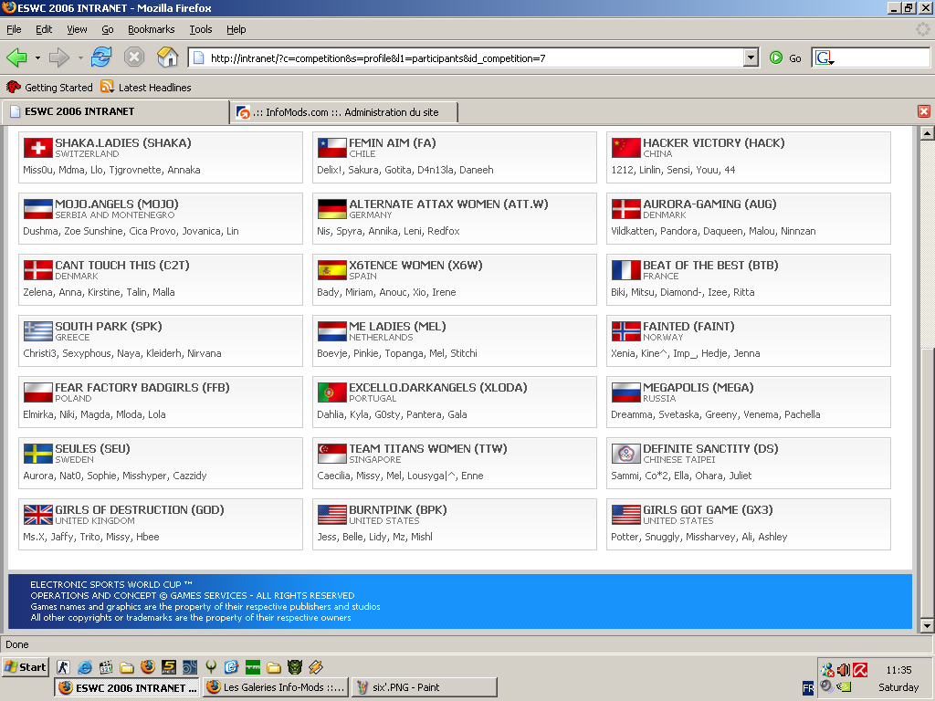935x701 pixels.
Task: Close the current tab with red X
Action: point(924,111)
